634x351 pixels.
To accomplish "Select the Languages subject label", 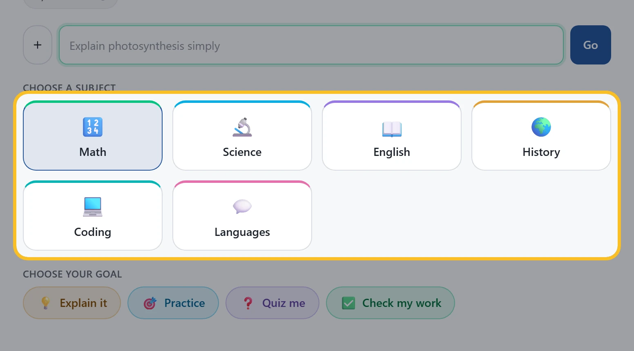I will 242,232.
